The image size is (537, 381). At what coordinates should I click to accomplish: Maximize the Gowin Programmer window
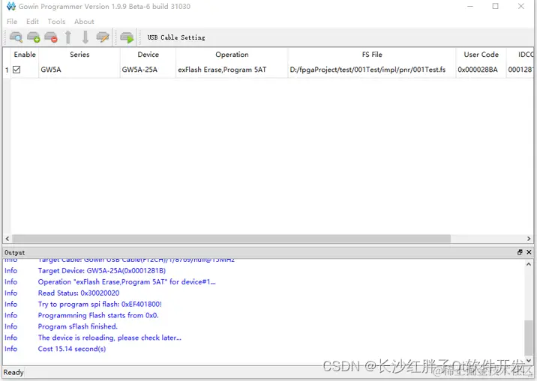pyautogui.click(x=495, y=6)
